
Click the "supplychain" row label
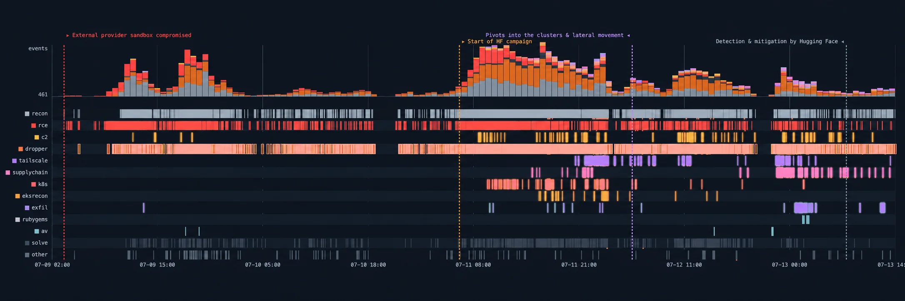(x=30, y=172)
